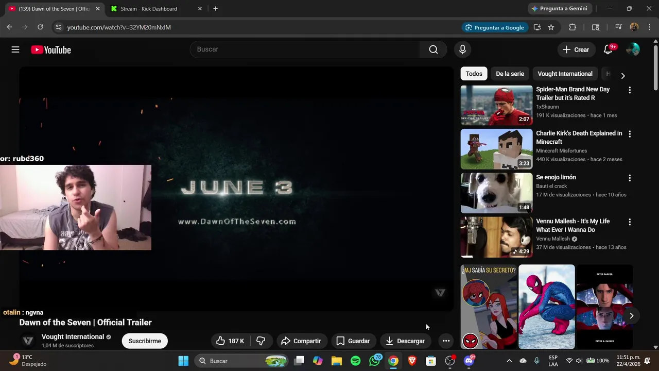Viewport: 659px width, 371px height.
Task: Close the Kick Dashboard tab
Action: point(200,9)
